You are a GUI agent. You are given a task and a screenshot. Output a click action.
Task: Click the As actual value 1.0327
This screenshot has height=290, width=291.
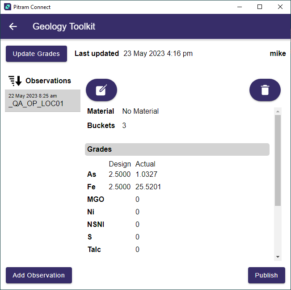tap(146, 175)
